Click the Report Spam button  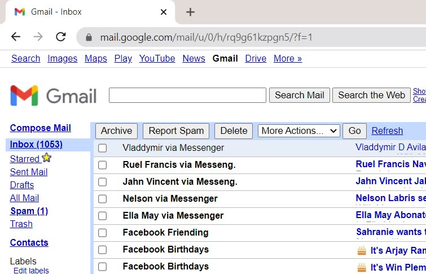coord(176,131)
